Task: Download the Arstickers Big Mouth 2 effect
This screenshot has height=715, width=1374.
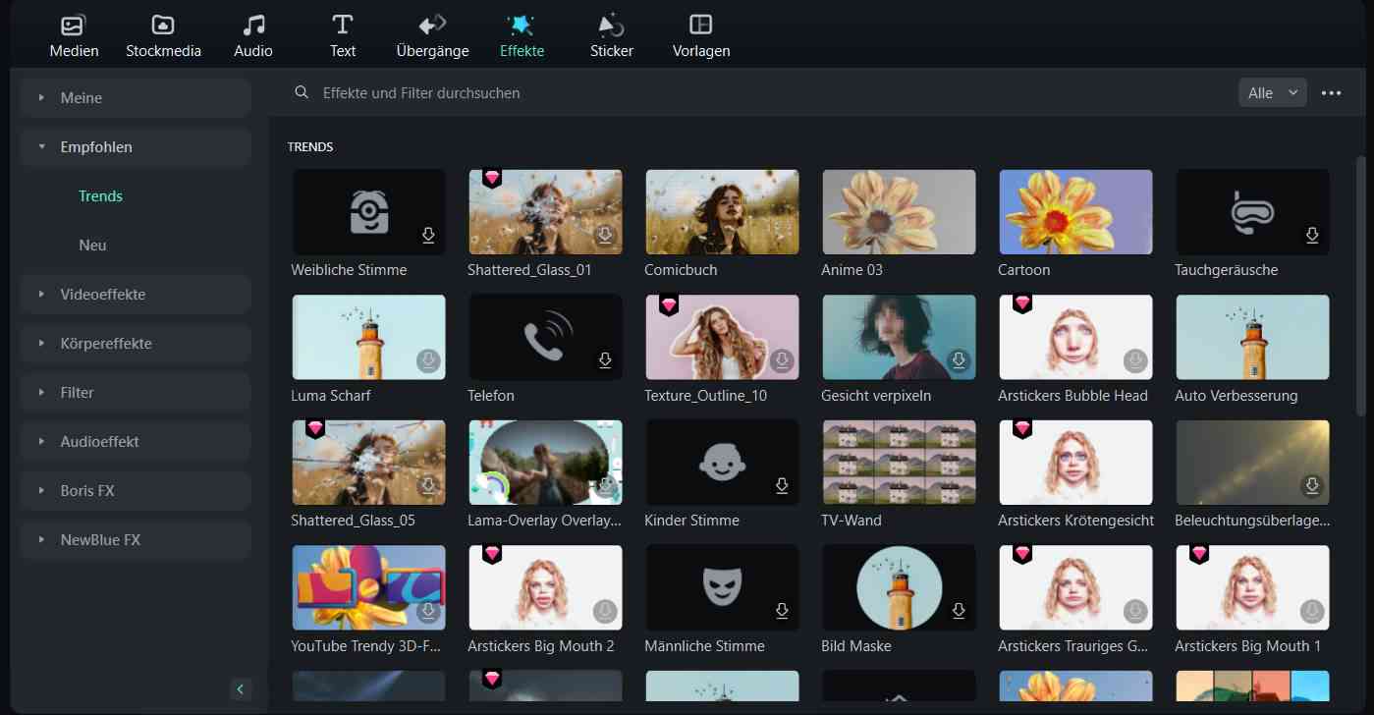Action: [605, 611]
